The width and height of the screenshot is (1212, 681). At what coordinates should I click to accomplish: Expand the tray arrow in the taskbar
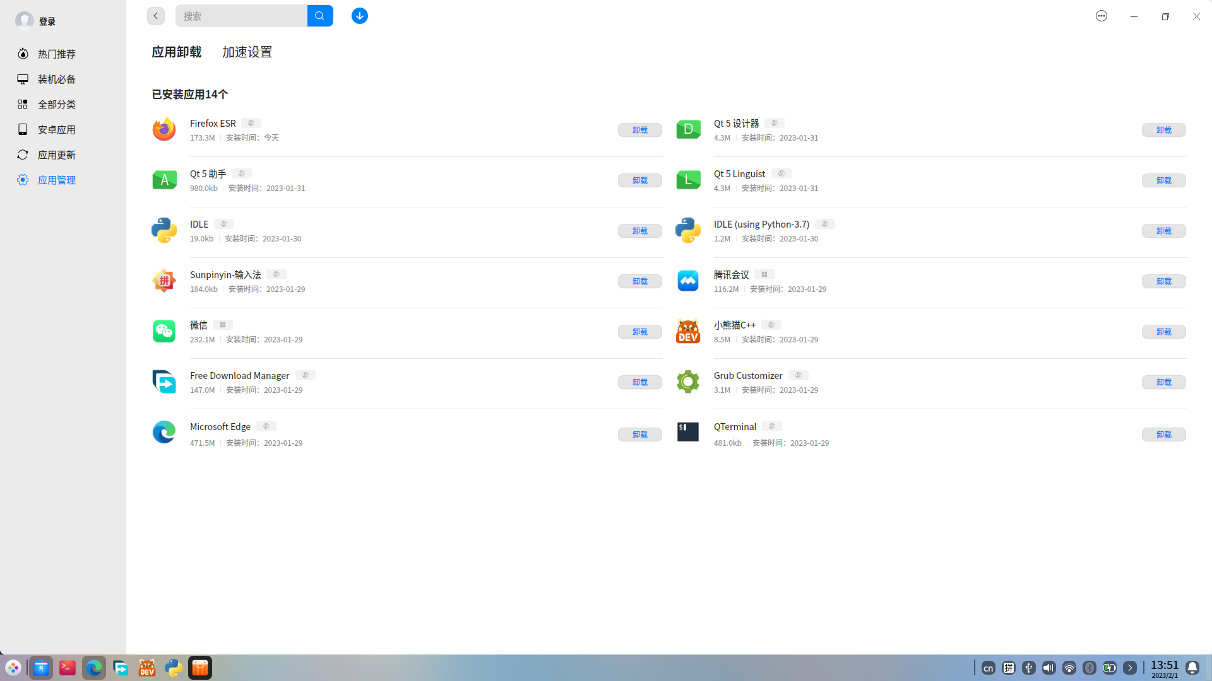[1130, 668]
